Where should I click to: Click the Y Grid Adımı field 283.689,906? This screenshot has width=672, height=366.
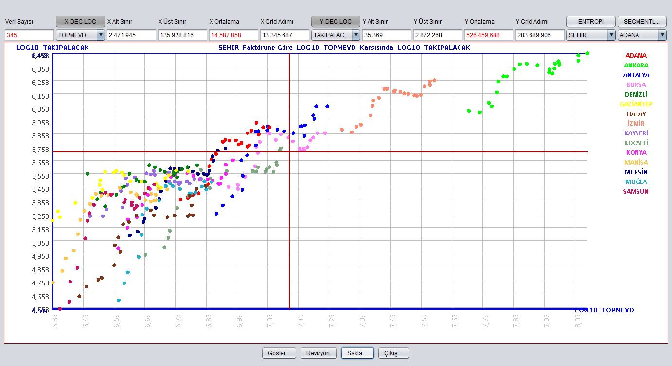tap(540, 35)
